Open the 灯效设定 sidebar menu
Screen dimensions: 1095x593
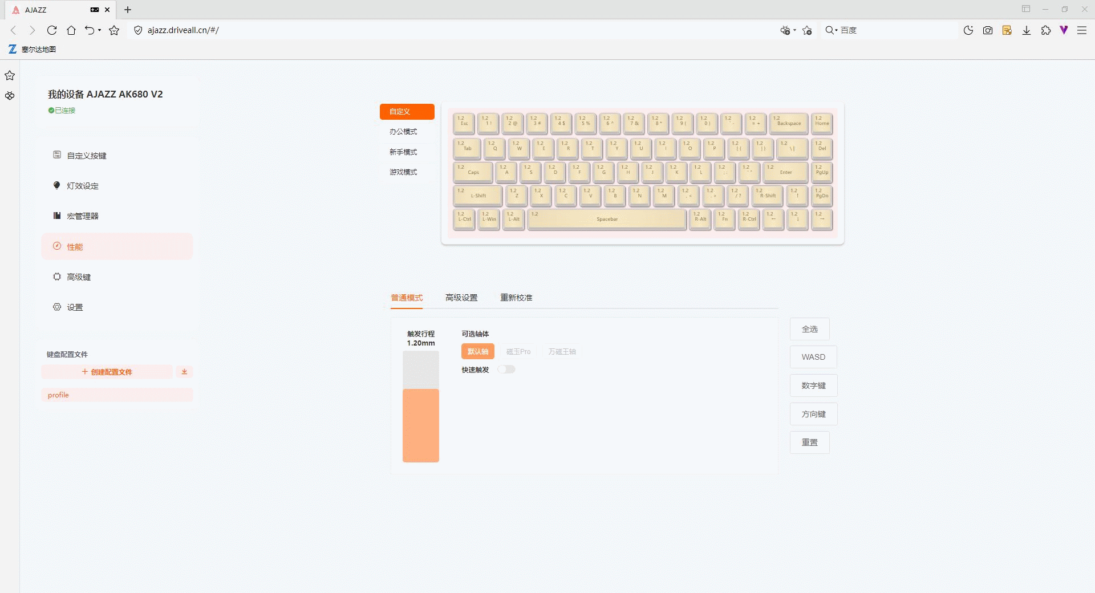pos(83,186)
